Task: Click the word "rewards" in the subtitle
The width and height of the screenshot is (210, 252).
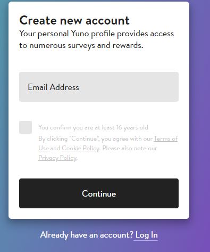Action: [127, 45]
